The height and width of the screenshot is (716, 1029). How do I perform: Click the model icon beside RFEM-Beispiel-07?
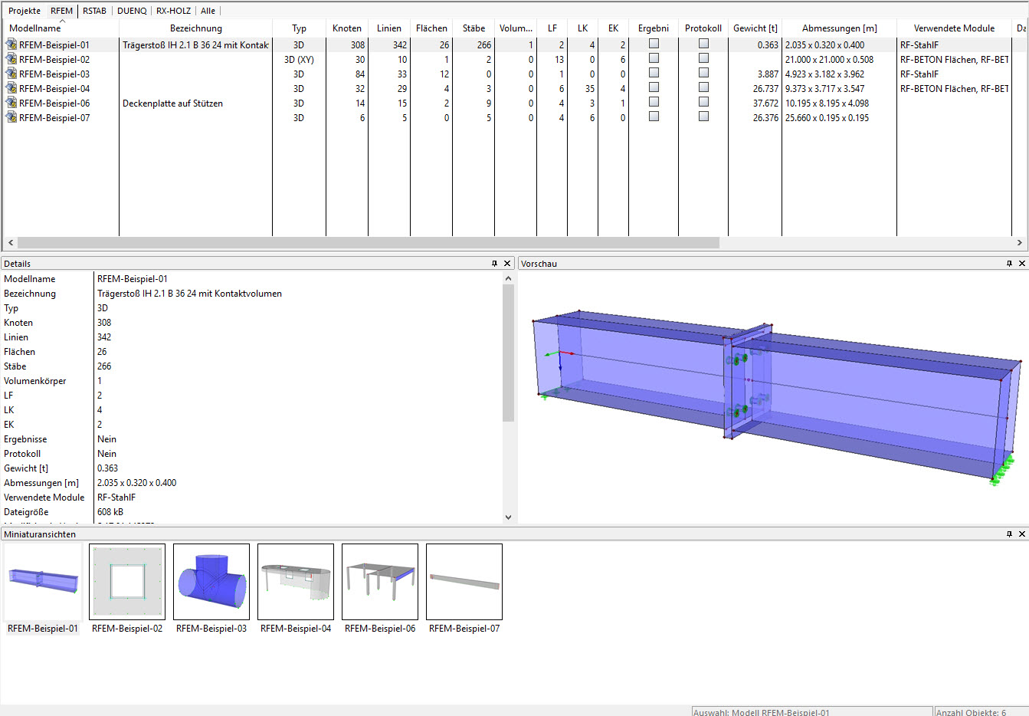click(x=11, y=117)
